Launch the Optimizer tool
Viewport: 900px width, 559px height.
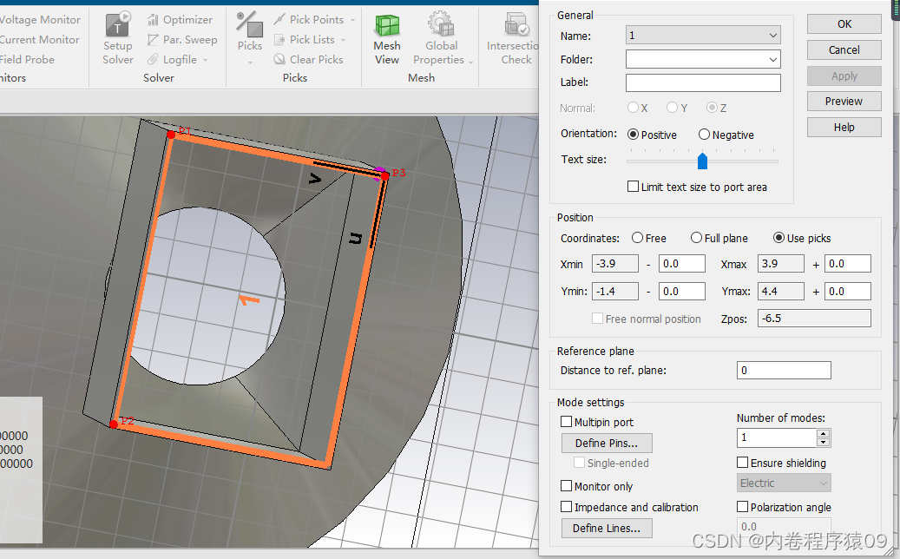pos(180,19)
